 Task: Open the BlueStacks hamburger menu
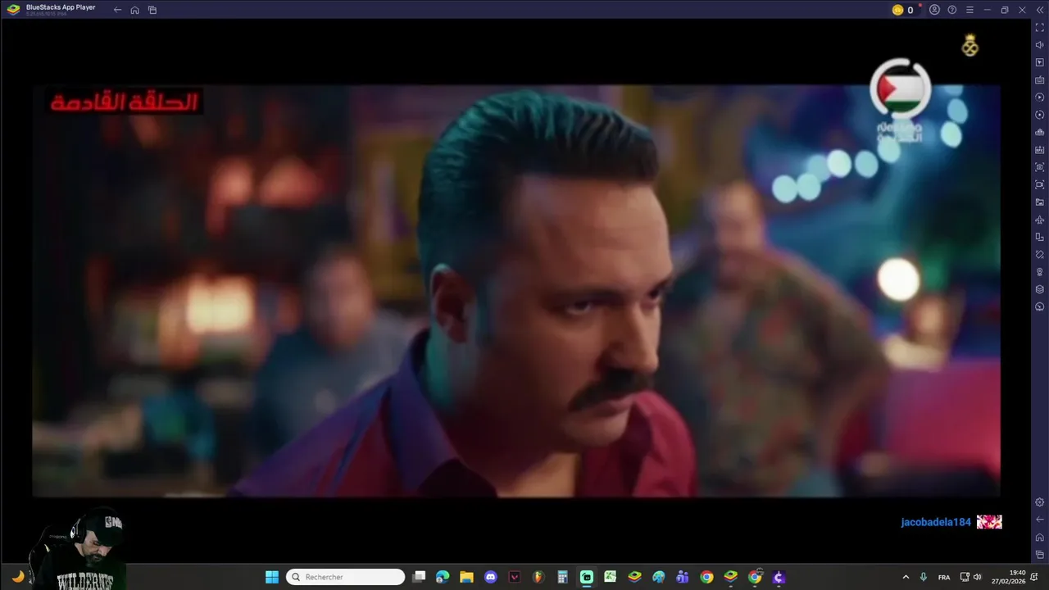[x=970, y=10]
